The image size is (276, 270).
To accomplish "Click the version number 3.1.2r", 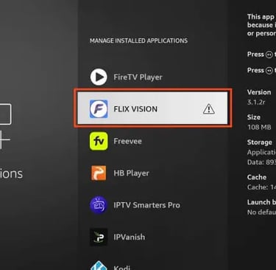I will (x=256, y=102).
